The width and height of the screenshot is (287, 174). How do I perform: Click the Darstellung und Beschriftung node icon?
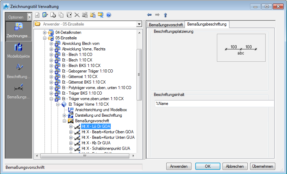pyautogui.click(x=71, y=115)
